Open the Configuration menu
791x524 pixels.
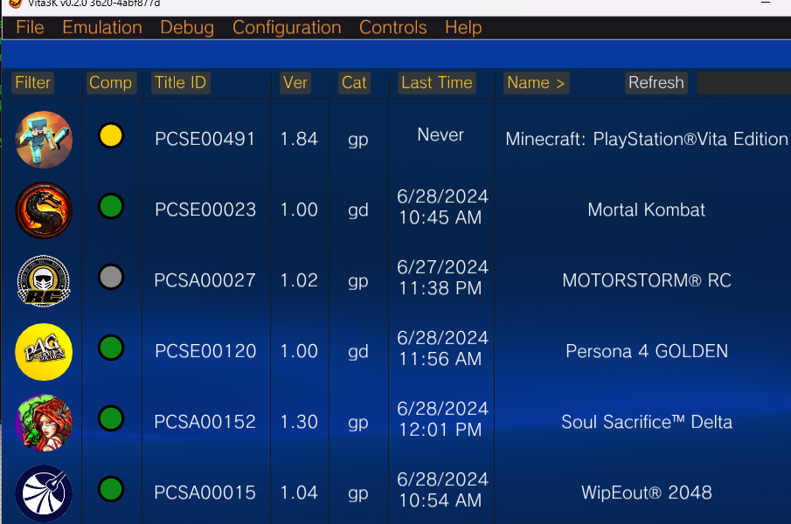[287, 28]
